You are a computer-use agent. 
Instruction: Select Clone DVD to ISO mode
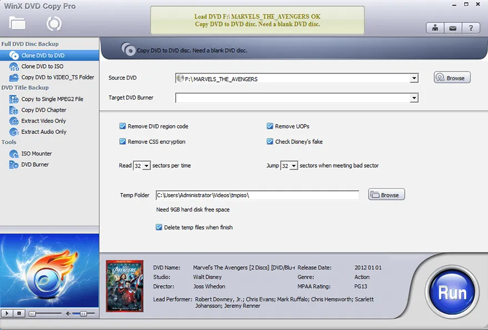(x=38, y=66)
